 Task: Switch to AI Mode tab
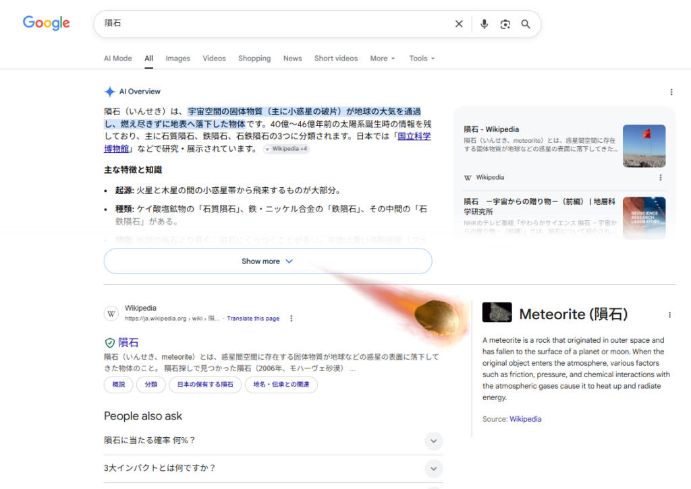[x=117, y=58]
